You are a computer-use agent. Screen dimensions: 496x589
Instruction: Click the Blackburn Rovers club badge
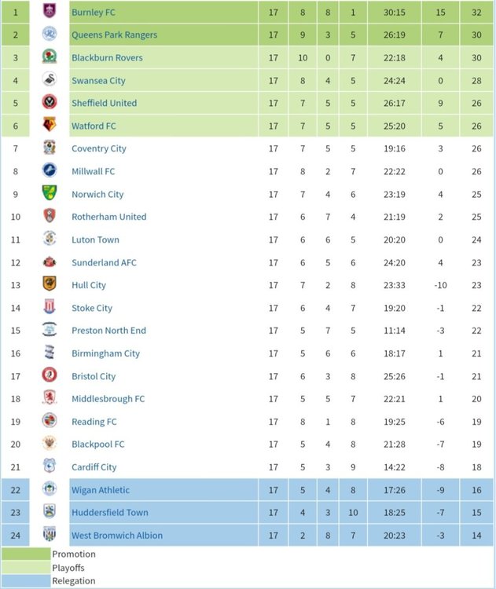50,57
